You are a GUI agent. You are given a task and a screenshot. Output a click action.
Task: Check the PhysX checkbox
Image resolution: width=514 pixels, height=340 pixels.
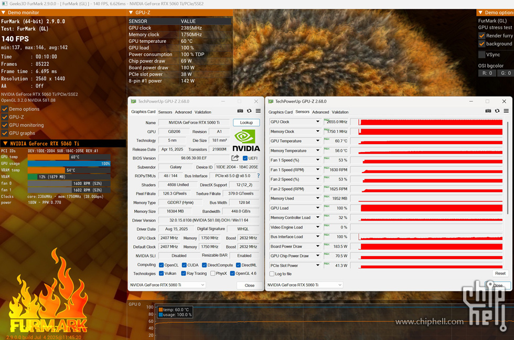pos(213,273)
